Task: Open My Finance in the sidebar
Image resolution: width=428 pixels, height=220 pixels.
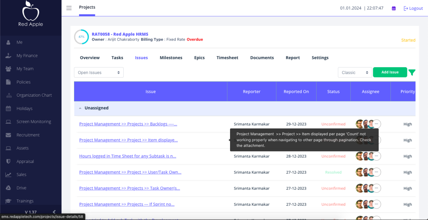Action: point(27,55)
